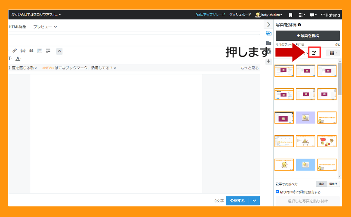Open the notifications speech-bubble dropdown
Viewport: 351px width, 217px height.
pos(313,15)
